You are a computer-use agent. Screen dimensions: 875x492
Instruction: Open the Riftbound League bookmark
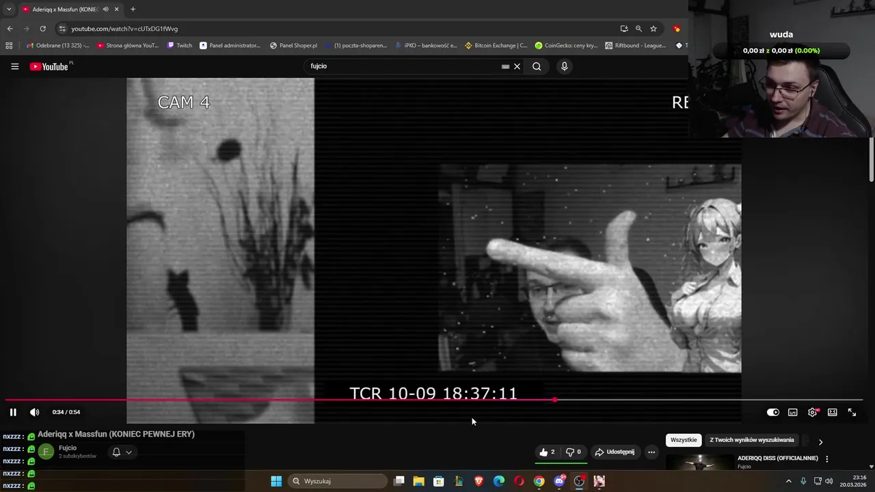pyautogui.click(x=636, y=46)
